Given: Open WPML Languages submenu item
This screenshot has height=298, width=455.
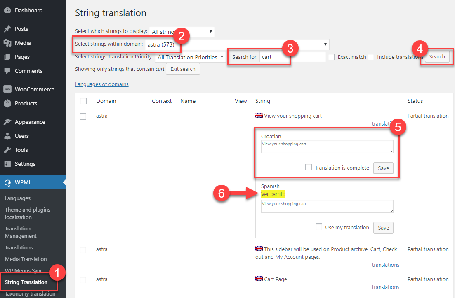Looking at the screenshot, I should (18, 198).
